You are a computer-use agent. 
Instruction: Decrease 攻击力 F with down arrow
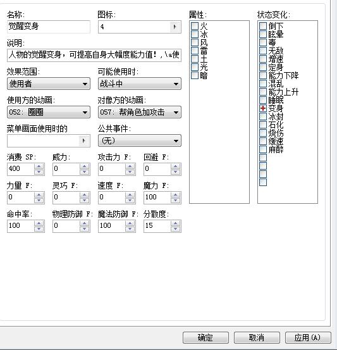130,172
